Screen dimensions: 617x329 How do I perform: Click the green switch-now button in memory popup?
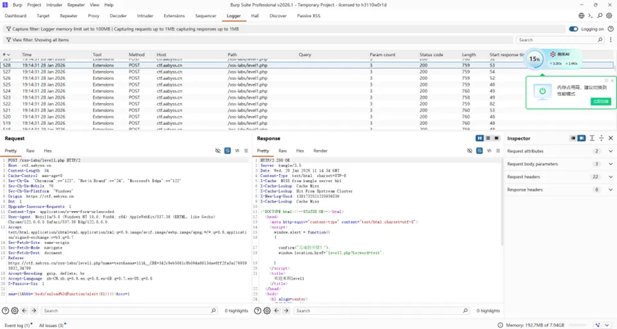click(x=600, y=102)
